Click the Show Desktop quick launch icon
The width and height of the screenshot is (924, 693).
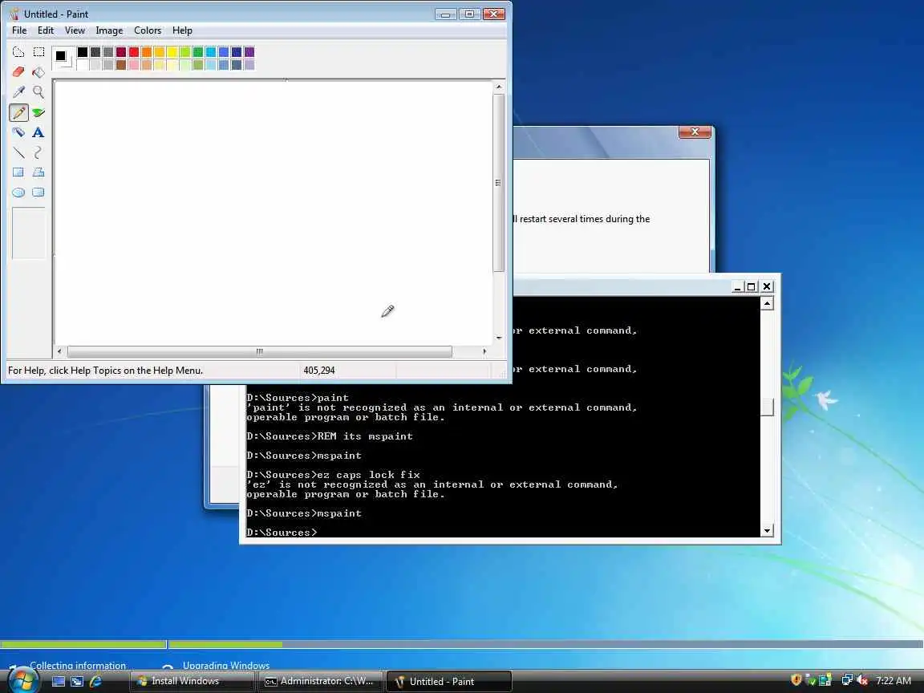59,681
